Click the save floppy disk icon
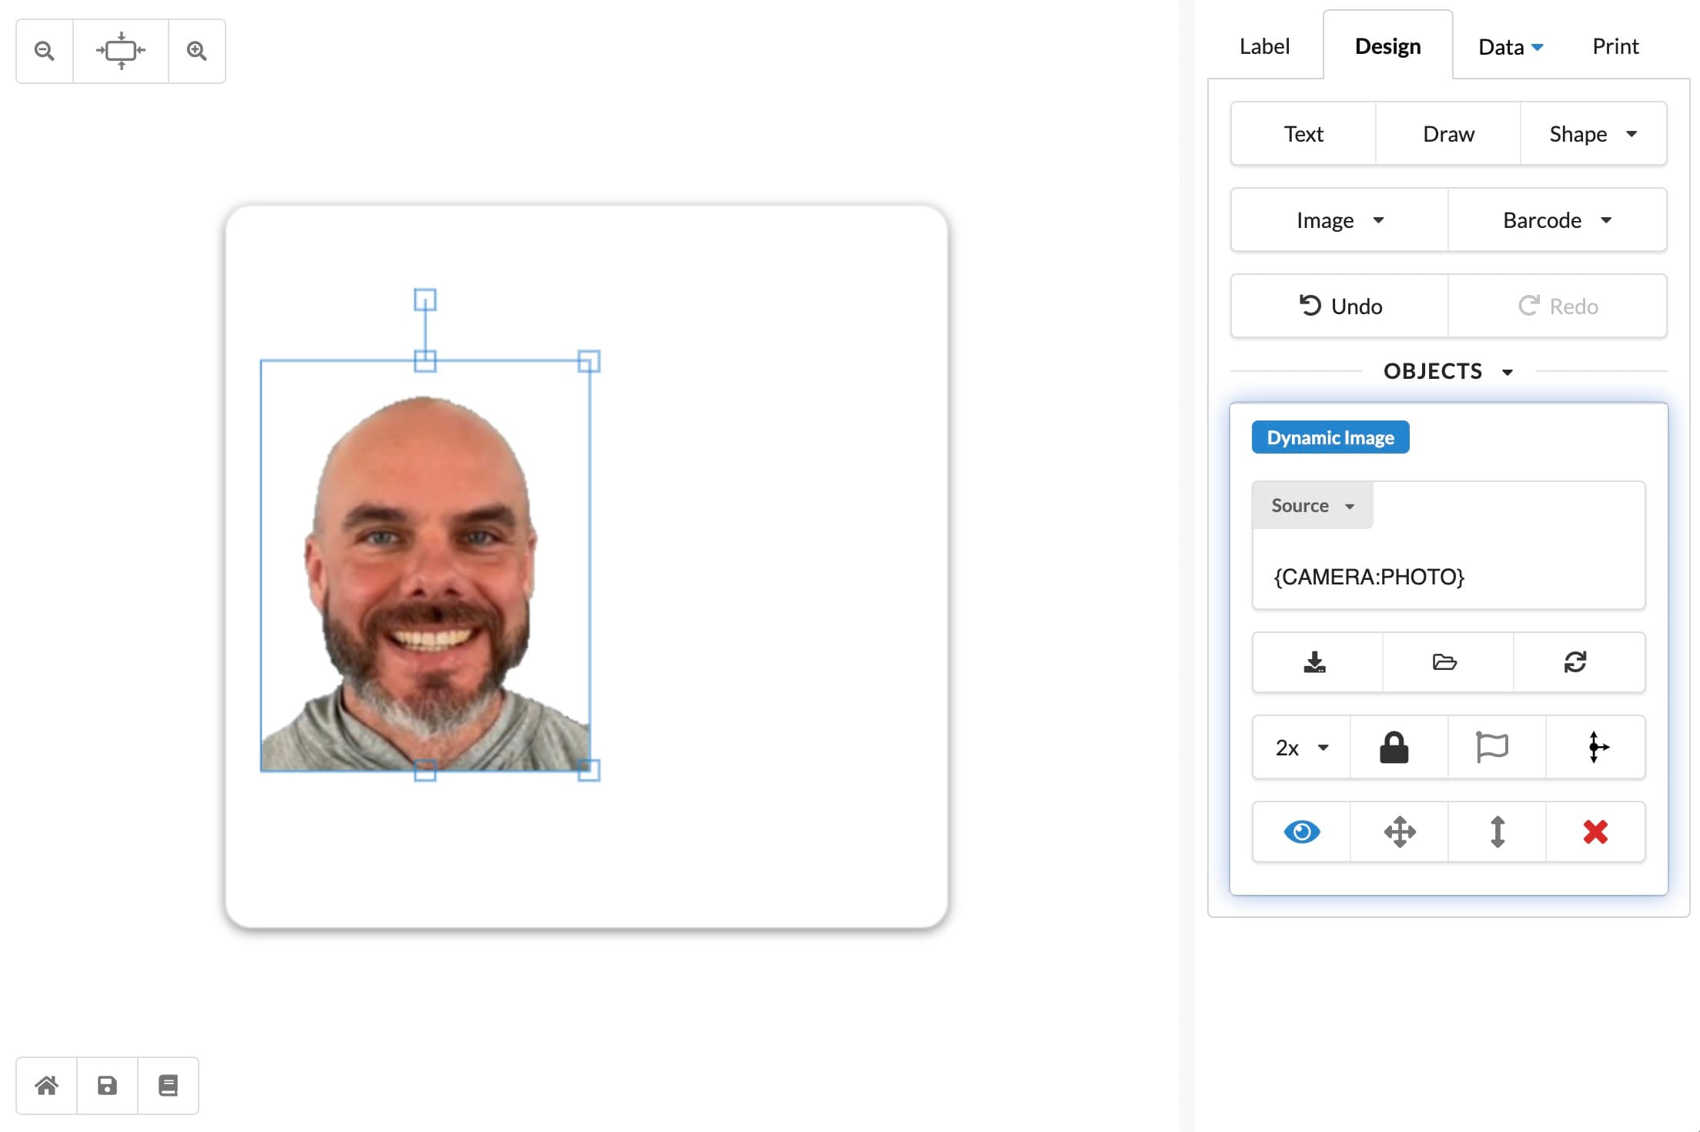This screenshot has height=1132, width=1700. [x=107, y=1086]
